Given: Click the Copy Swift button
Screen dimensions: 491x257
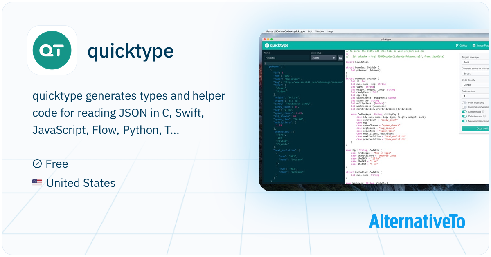Looking at the screenshot, I should (x=475, y=128).
